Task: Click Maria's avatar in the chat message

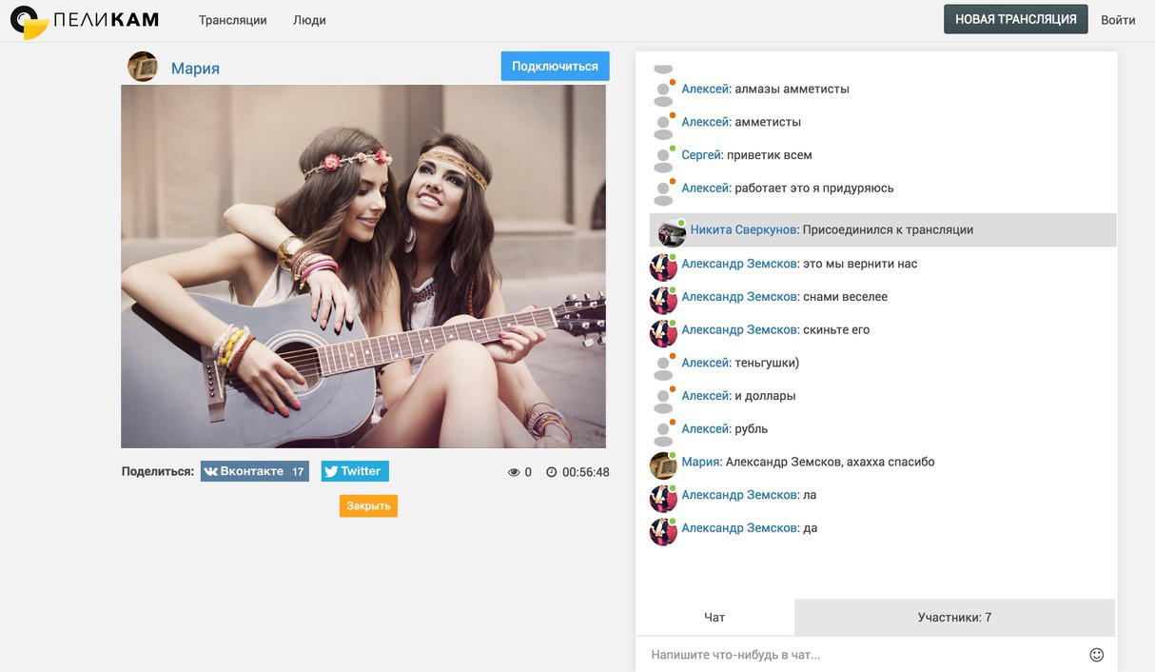Action: point(663,465)
